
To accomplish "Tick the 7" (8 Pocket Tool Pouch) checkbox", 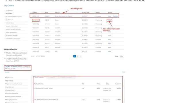I will tap(5, 58).
